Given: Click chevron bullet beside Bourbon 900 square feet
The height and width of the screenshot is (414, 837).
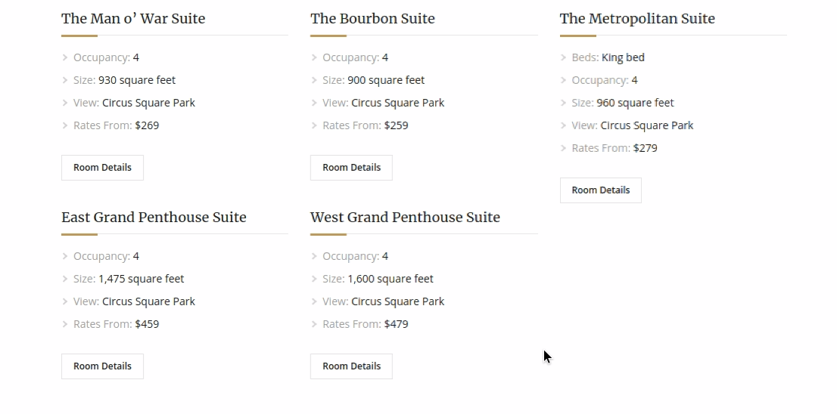Looking at the screenshot, I should click(314, 80).
